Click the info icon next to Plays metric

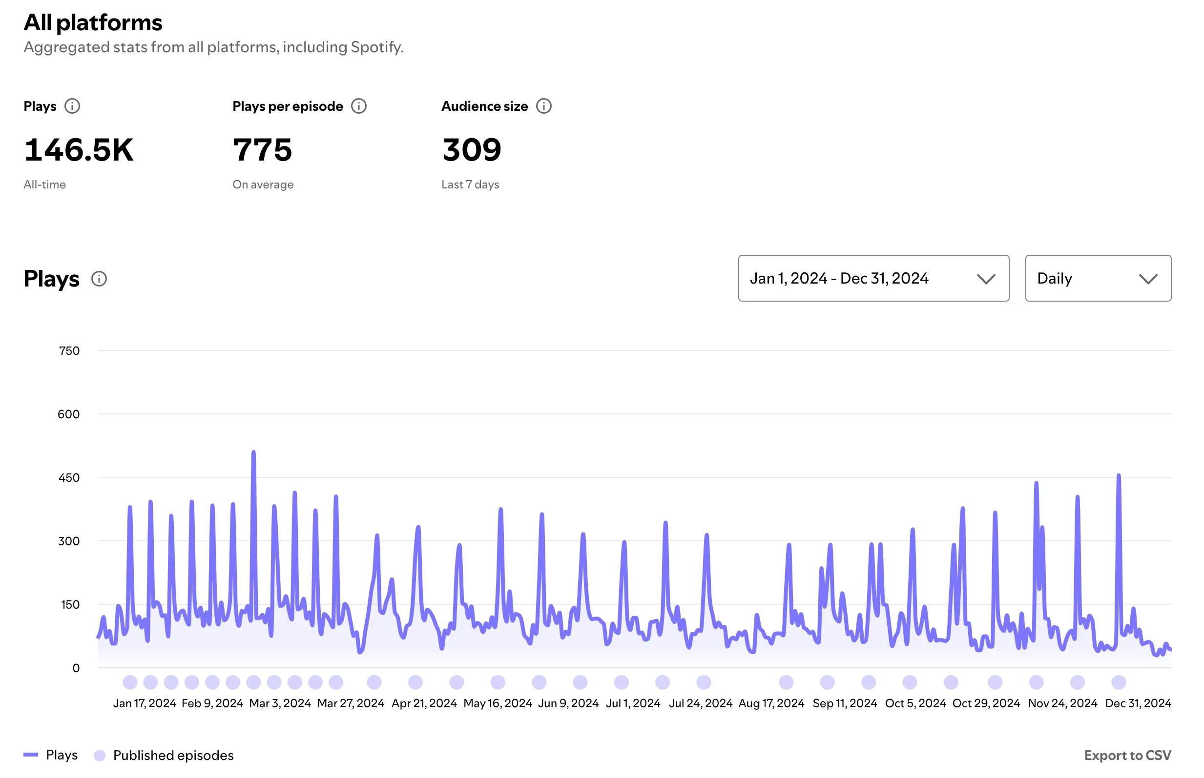(72, 106)
